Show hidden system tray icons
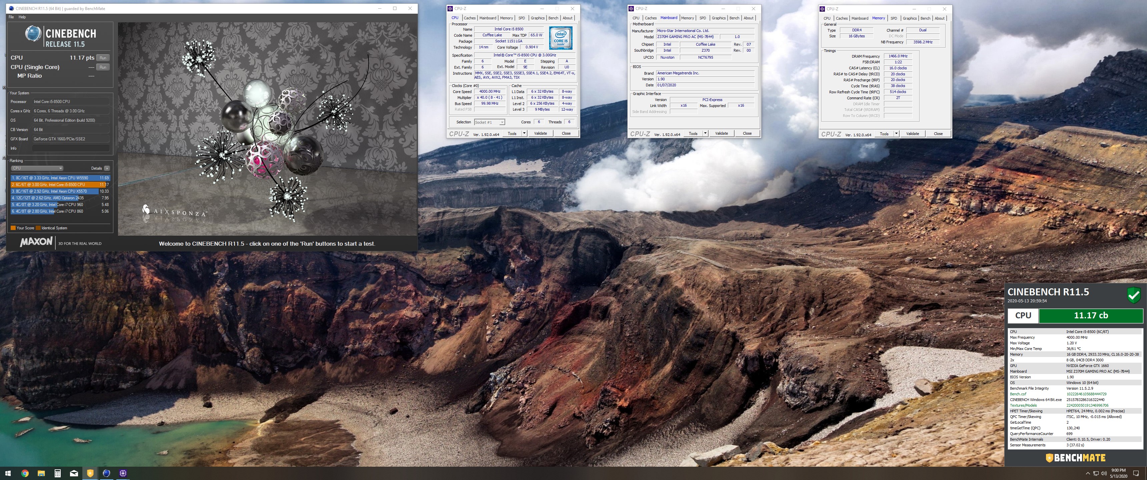1147x480 pixels. tap(1088, 473)
